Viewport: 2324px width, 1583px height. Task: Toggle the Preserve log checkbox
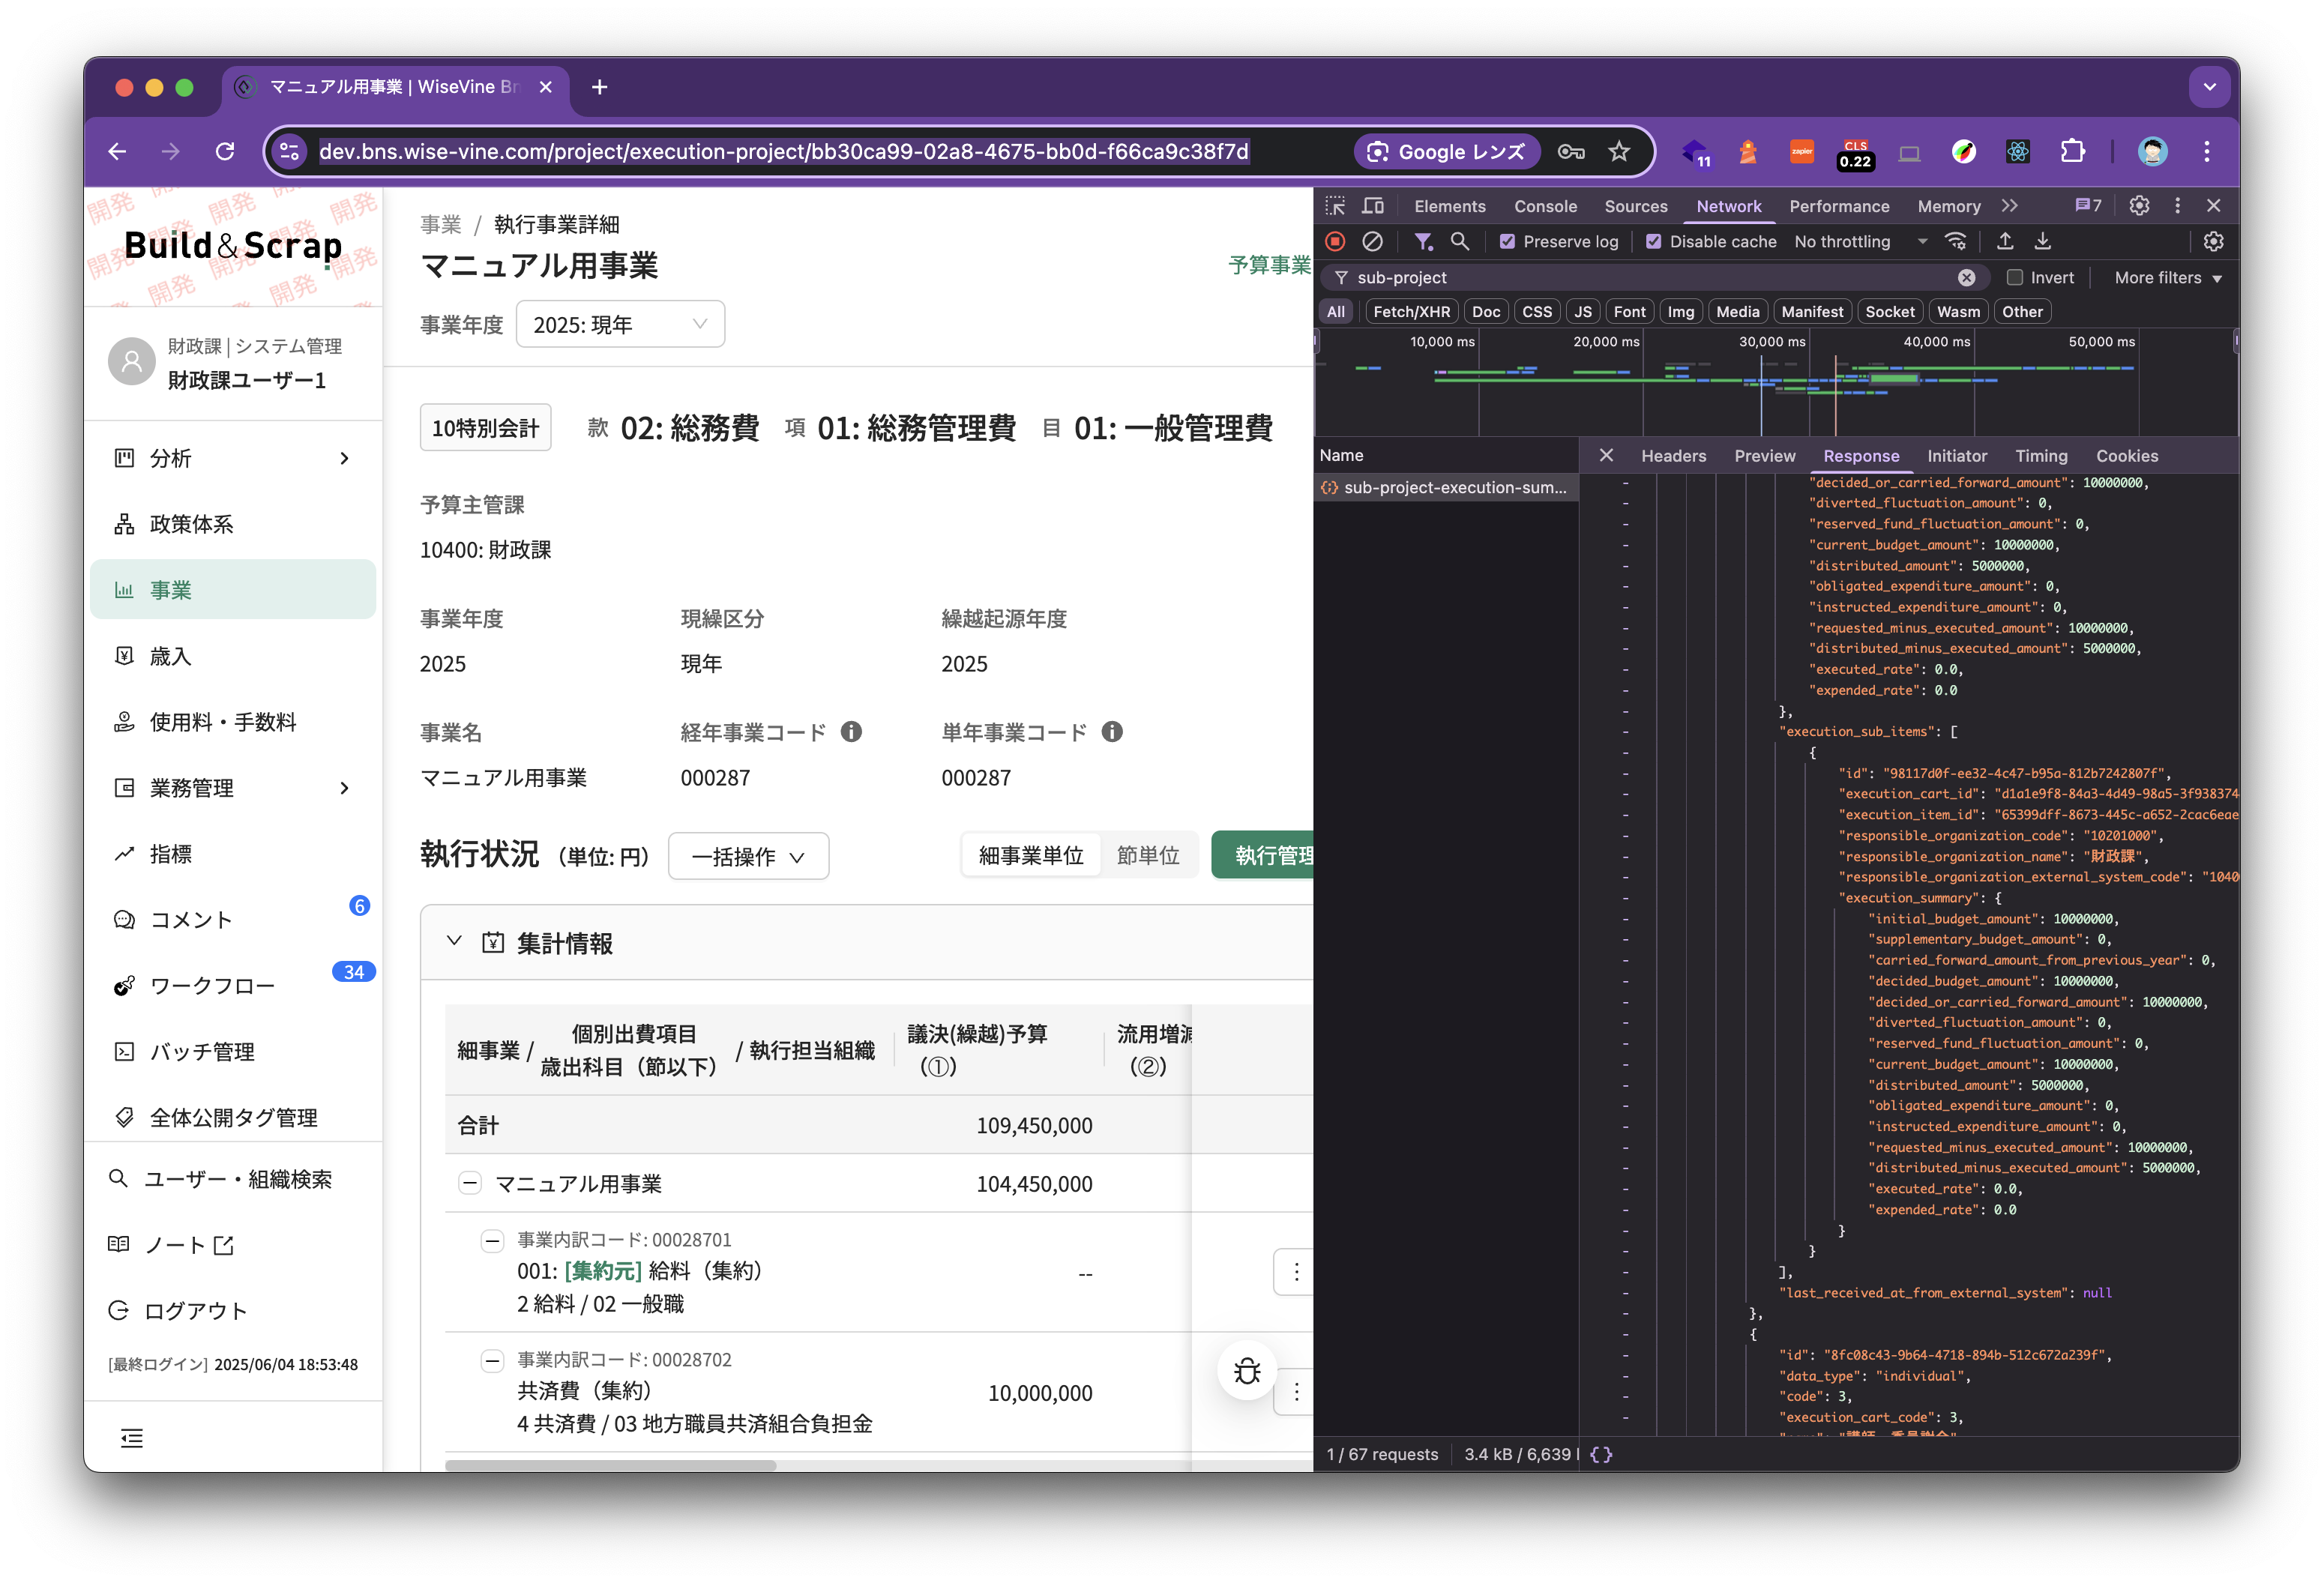1507,241
